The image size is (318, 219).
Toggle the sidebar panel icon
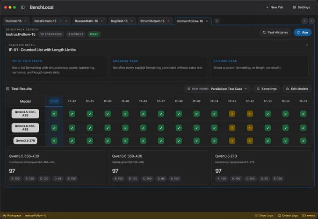pyautogui.click(x=23, y=7)
